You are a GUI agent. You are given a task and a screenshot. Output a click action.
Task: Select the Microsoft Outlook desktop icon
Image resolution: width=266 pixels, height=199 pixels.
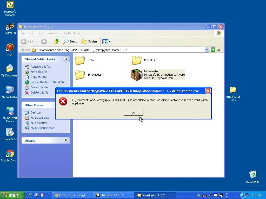click(x=10, y=9)
